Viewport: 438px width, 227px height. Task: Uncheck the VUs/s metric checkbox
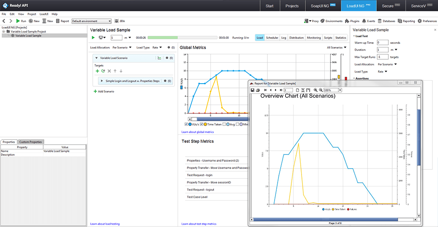click(x=186, y=124)
